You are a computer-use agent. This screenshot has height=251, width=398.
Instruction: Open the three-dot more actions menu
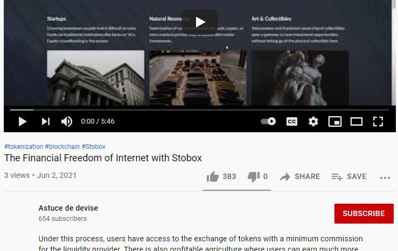[x=385, y=178]
